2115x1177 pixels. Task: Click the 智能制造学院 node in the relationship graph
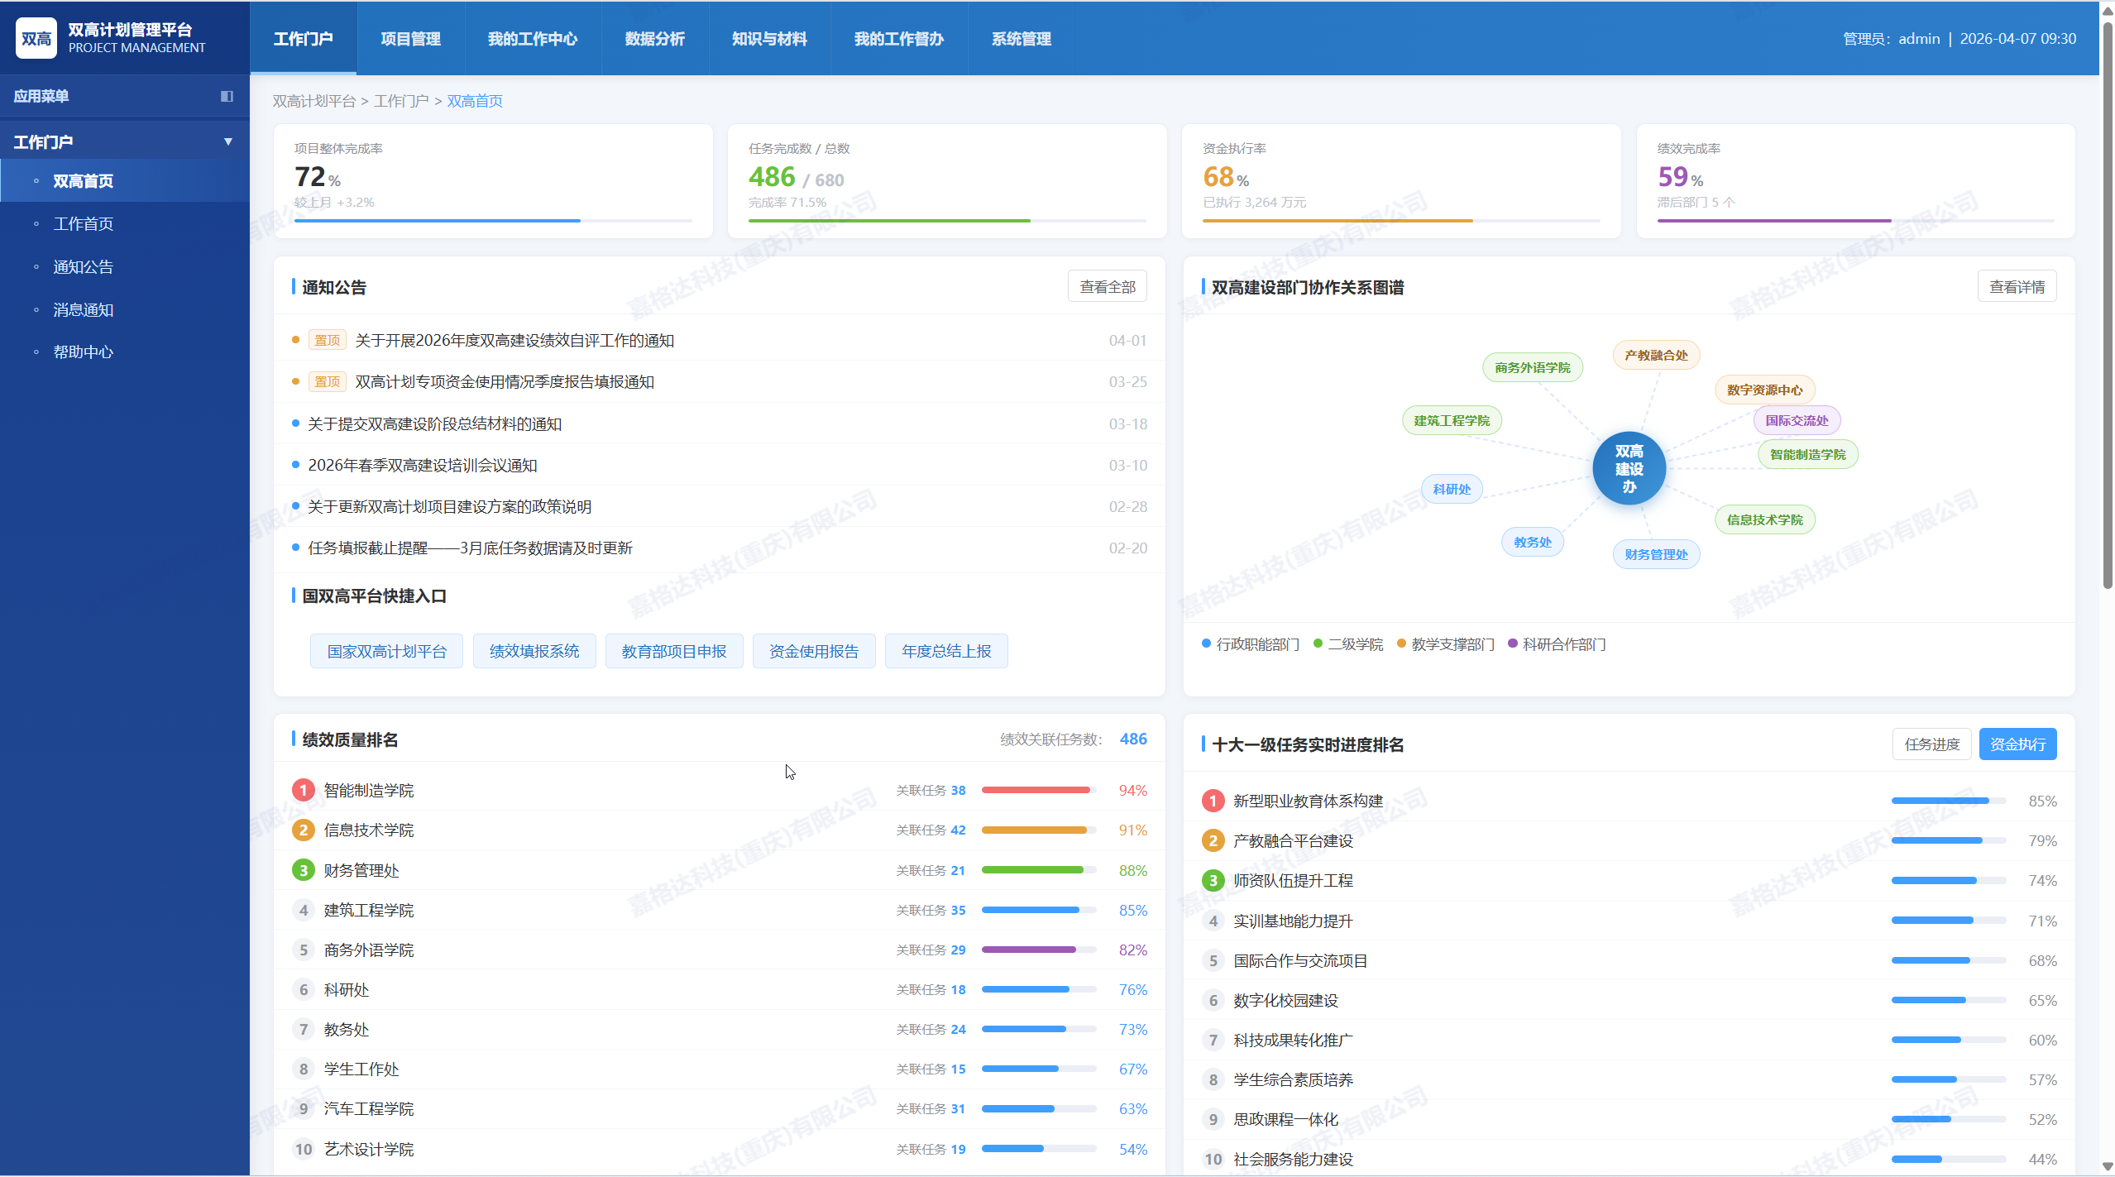click(1807, 453)
